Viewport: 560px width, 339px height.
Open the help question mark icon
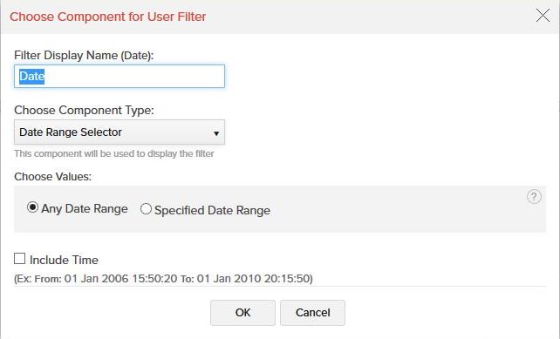pyautogui.click(x=534, y=197)
